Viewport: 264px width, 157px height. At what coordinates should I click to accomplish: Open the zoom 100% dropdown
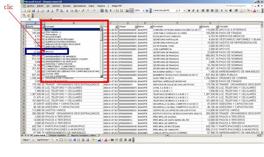click(143, 11)
